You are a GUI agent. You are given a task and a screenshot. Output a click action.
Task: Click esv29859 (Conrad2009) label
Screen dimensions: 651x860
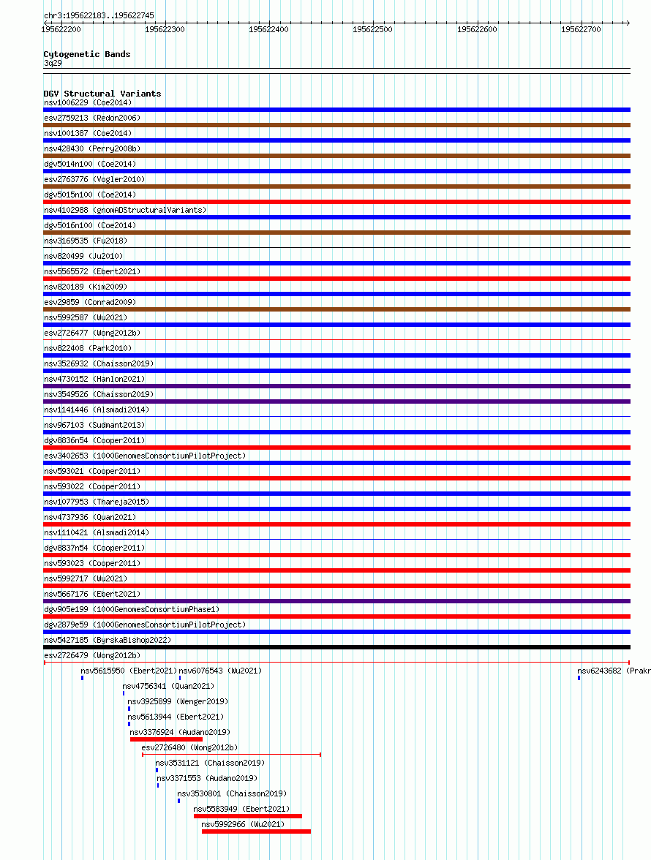coord(90,302)
